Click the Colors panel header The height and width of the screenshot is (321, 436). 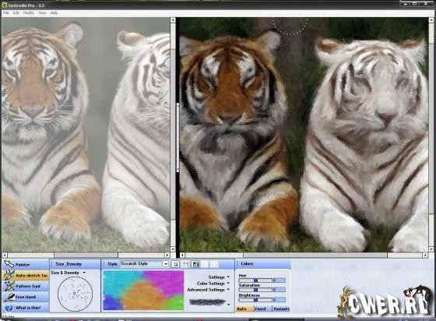pos(263,264)
